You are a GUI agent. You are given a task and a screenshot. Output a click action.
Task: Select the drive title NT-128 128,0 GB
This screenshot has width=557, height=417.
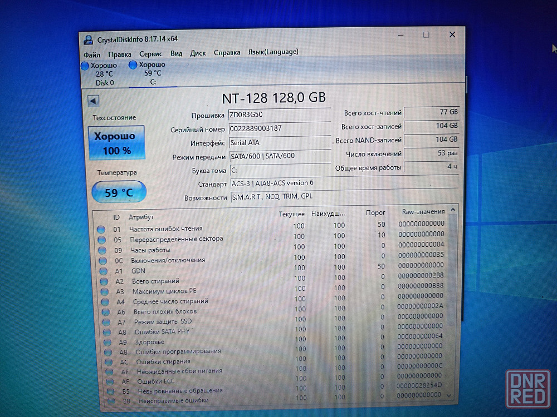coord(274,98)
